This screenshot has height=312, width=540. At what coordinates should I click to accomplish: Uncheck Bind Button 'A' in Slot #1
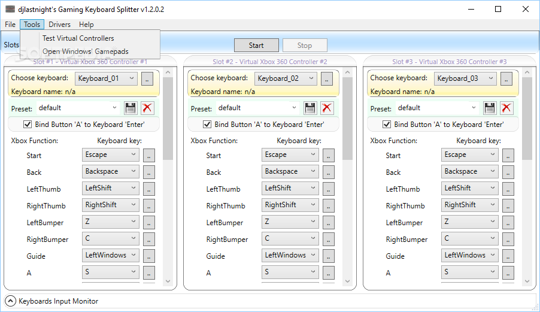[x=28, y=125]
